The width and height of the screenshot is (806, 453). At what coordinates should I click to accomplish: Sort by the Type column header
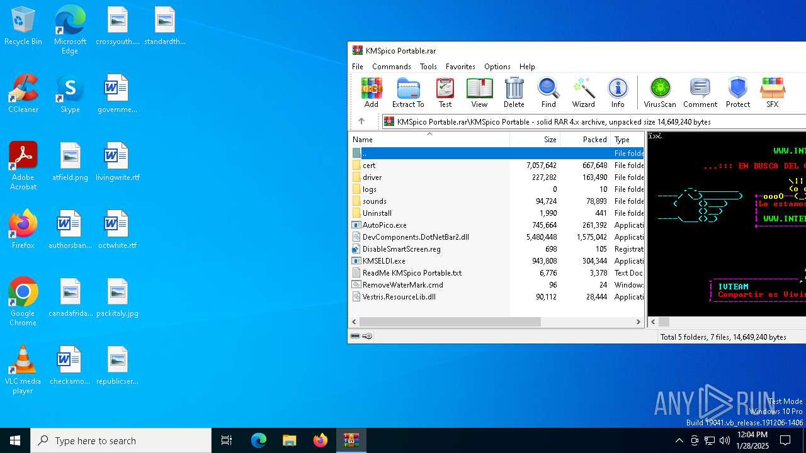(628, 139)
